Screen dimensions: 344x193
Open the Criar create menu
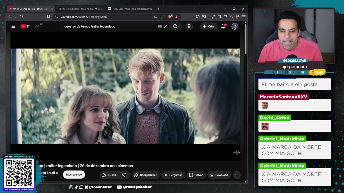point(209,26)
